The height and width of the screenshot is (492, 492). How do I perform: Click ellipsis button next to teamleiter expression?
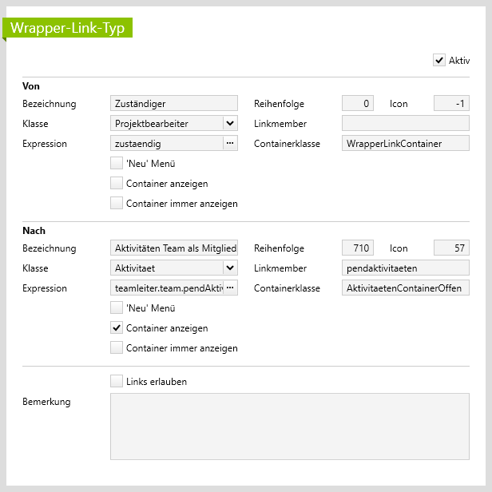click(230, 288)
